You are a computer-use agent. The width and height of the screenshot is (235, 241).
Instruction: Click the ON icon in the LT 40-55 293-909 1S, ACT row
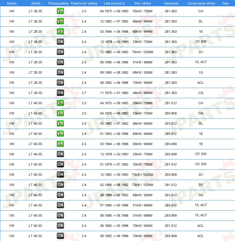pos(60,215)
